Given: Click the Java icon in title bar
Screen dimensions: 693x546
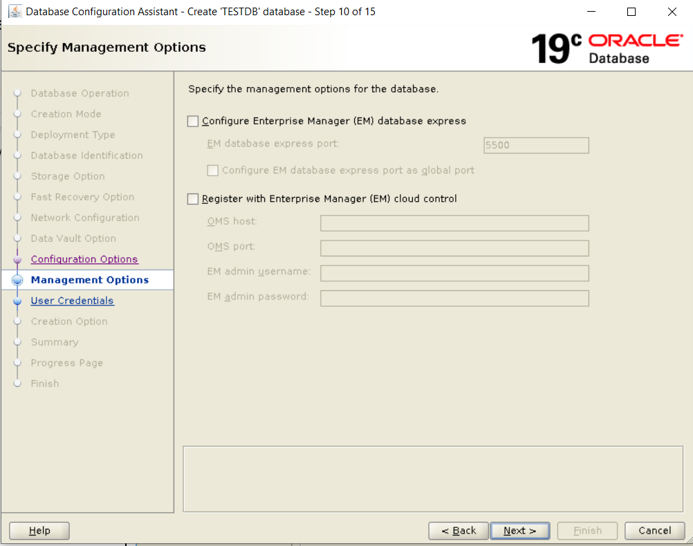Looking at the screenshot, I should pos(15,12).
